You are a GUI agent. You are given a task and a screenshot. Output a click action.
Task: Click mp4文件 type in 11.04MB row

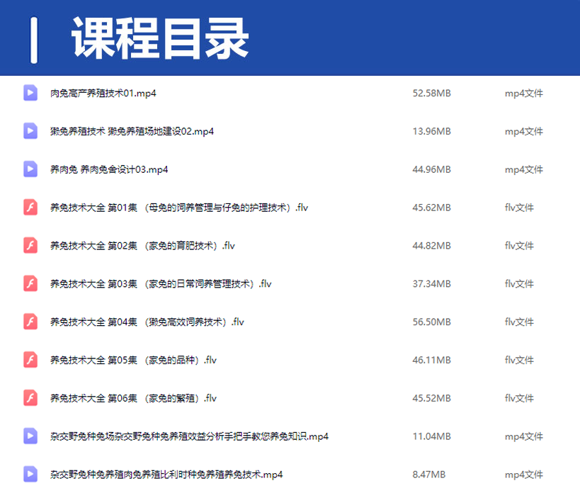click(524, 436)
